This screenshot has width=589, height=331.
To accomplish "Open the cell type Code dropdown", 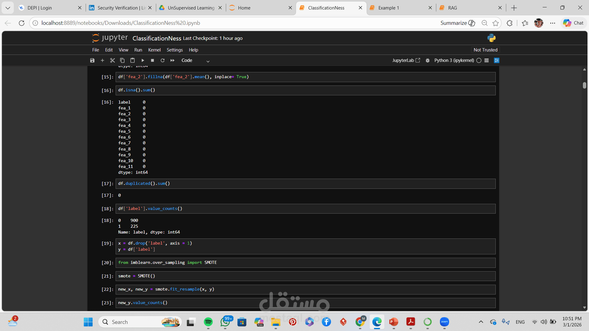I will (195, 61).
